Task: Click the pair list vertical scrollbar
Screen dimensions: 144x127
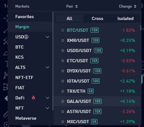Action: coord(141,28)
